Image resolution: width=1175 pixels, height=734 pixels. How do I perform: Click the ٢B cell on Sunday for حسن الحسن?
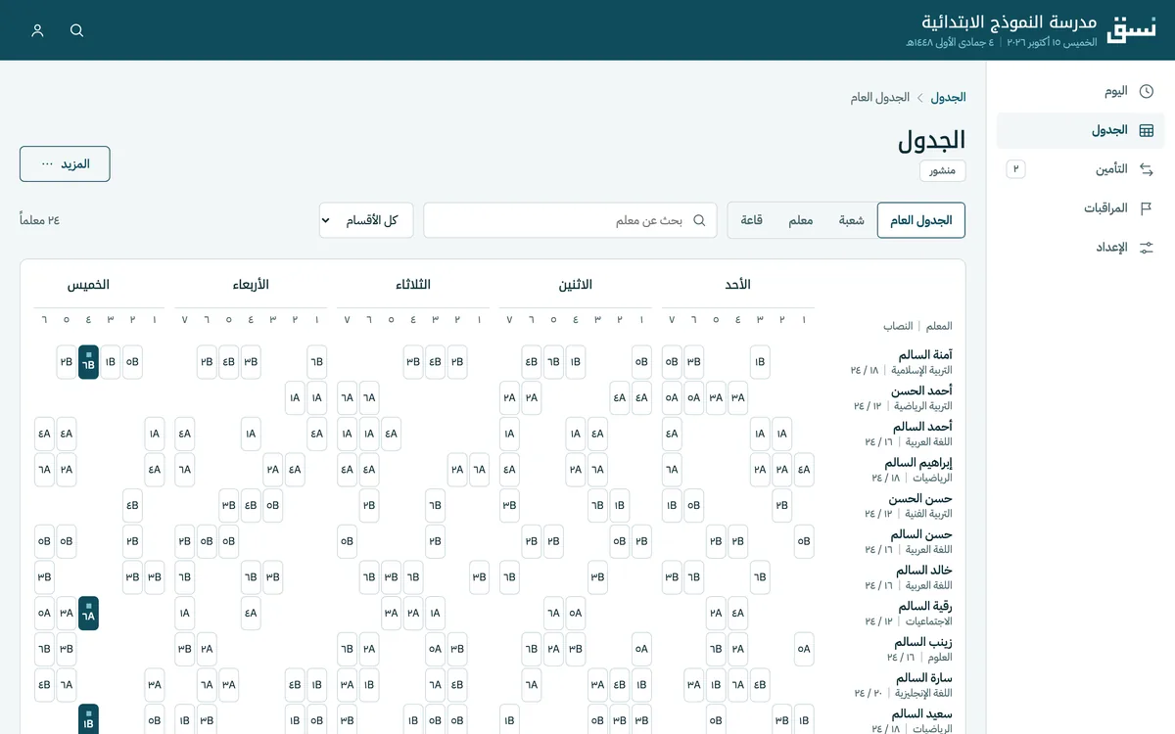(782, 506)
